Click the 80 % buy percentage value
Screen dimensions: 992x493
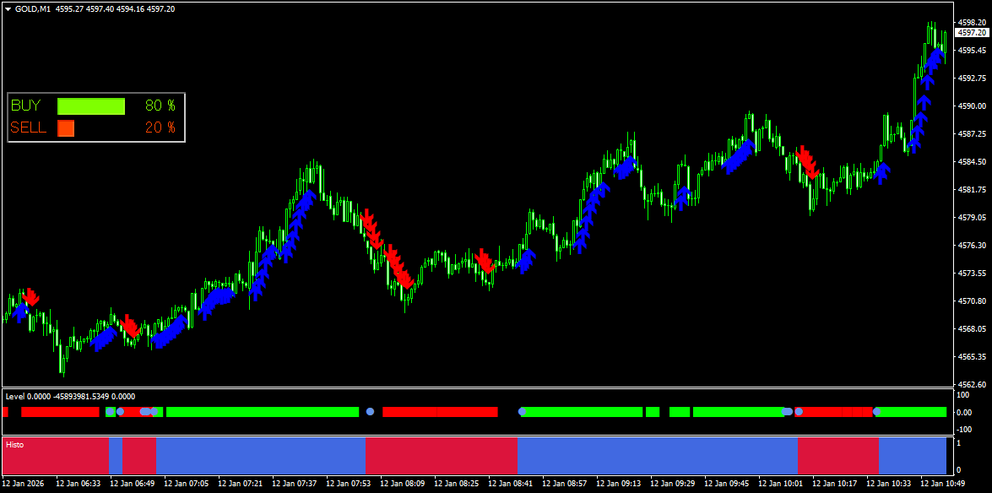click(160, 106)
